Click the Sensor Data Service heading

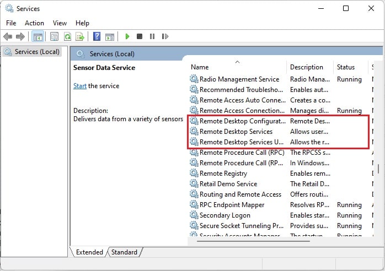point(104,68)
